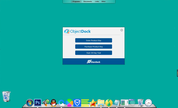Image resolution: width=178 pixels, height=108 pixels.
Task: Close the ObjectDock activation dialog
Action: [122, 30]
